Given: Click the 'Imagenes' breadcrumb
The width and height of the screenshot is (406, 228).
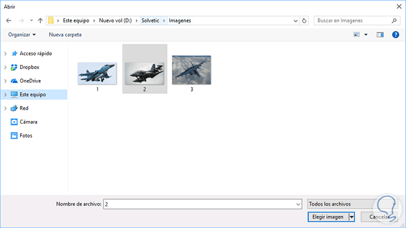Looking at the screenshot, I should [180, 21].
